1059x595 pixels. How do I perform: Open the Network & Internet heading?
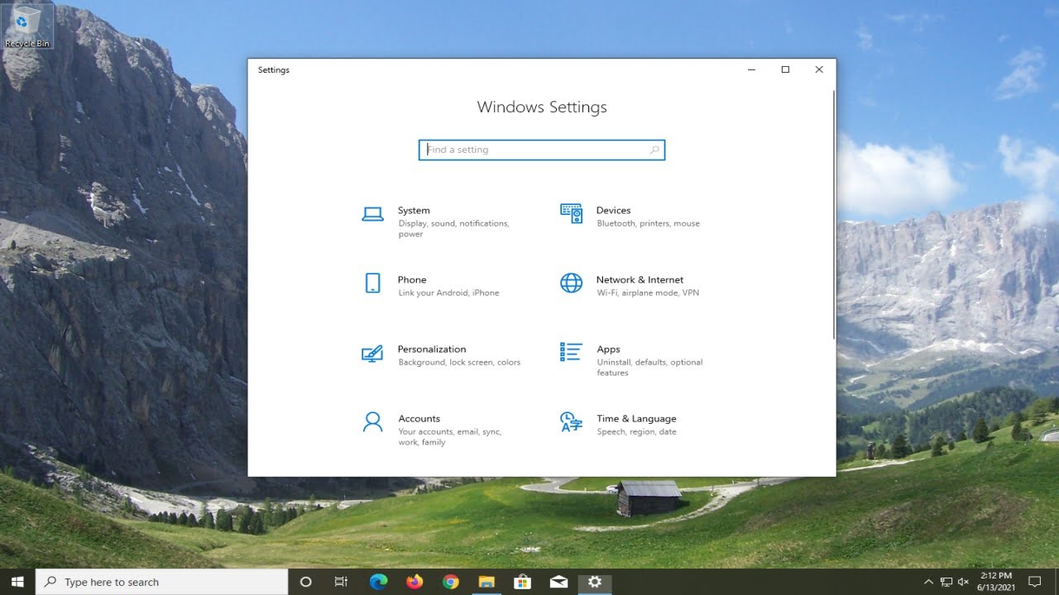coord(640,280)
